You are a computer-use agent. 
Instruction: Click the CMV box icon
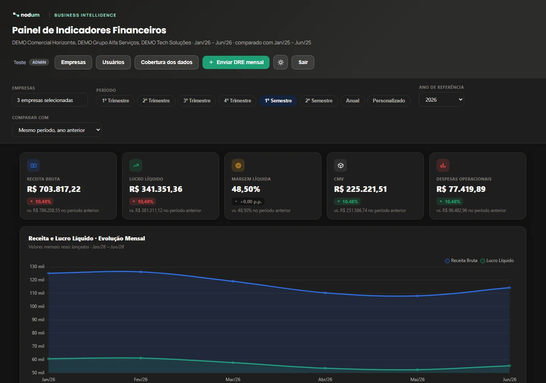(340, 165)
